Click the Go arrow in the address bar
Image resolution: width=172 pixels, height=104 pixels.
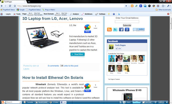click(126, 6)
